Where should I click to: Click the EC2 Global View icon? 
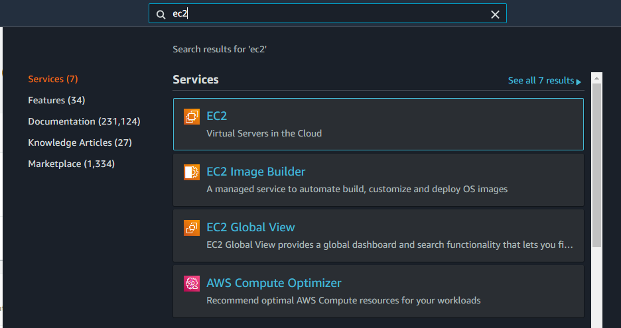point(192,228)
